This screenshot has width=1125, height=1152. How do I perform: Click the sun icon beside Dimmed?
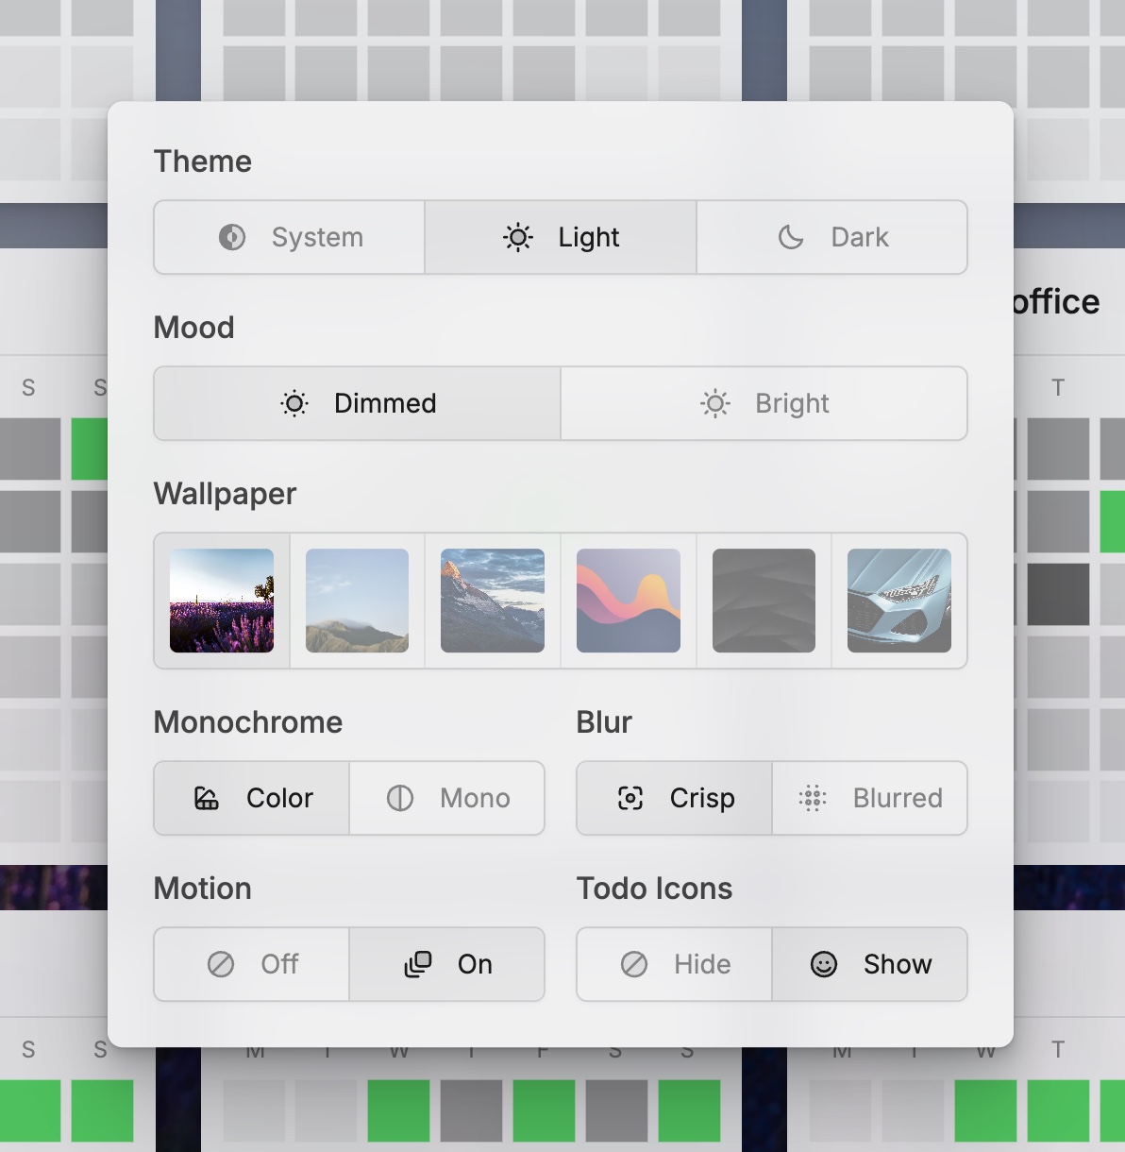click(294, 403)
